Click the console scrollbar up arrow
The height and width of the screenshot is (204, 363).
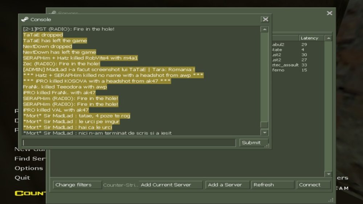264,29
